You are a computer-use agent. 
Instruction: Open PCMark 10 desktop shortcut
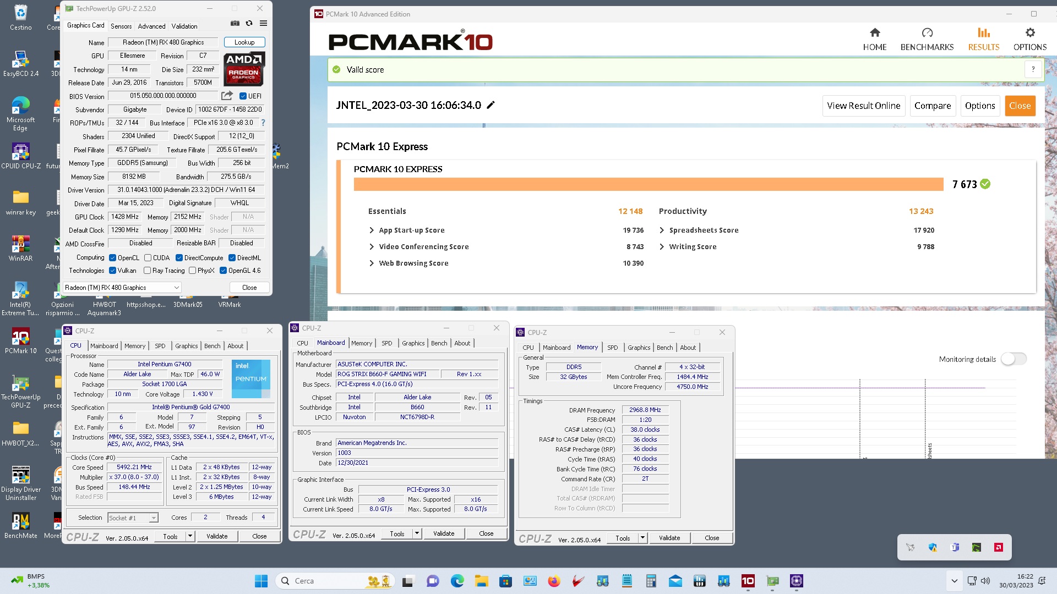coord(21,341)
